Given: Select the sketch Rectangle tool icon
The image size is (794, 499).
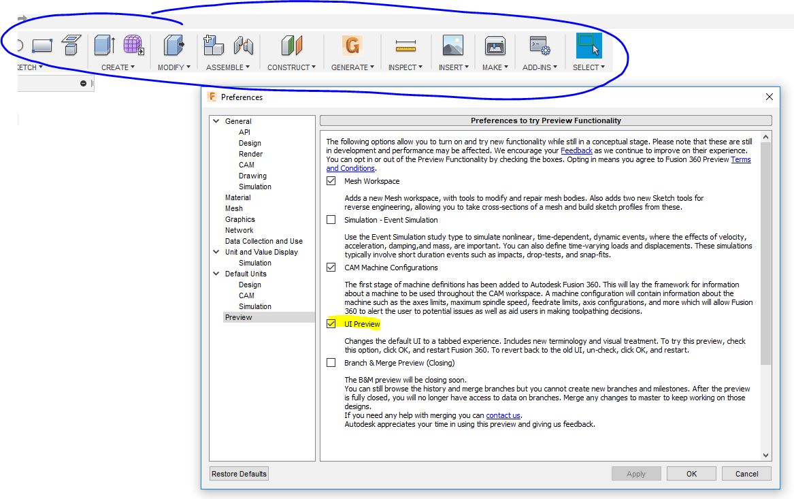Looking at the screenshot, I should tap(42, 46).
